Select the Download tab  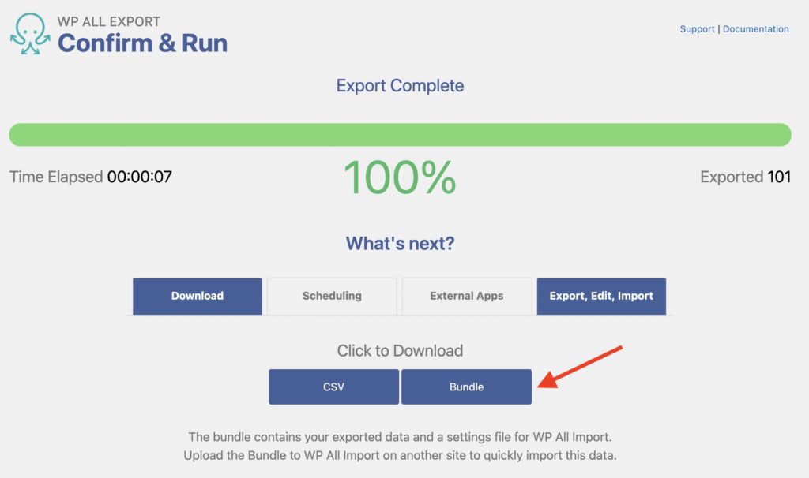[x=197, y=296]
